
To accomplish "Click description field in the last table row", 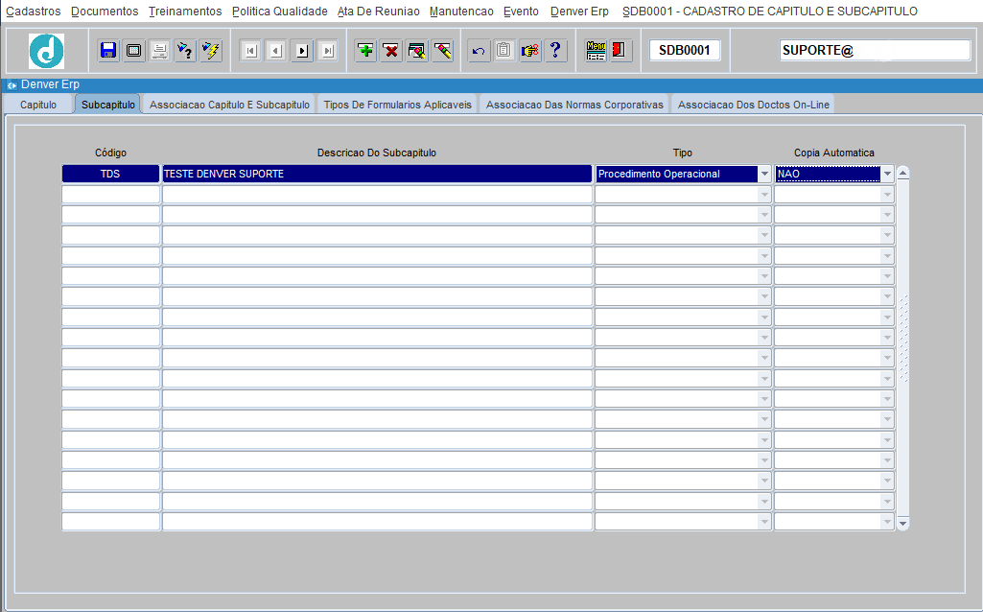I will click(377, 522).
